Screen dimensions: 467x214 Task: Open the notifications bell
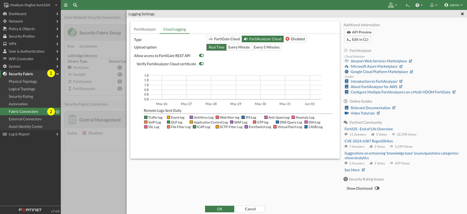(x=434, y=5)
